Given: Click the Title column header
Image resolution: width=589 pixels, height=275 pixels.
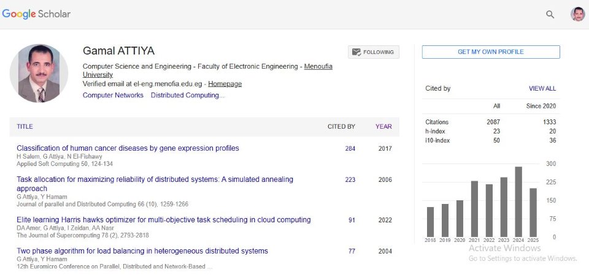Looking at the screenshot, I should pos(25,127).
